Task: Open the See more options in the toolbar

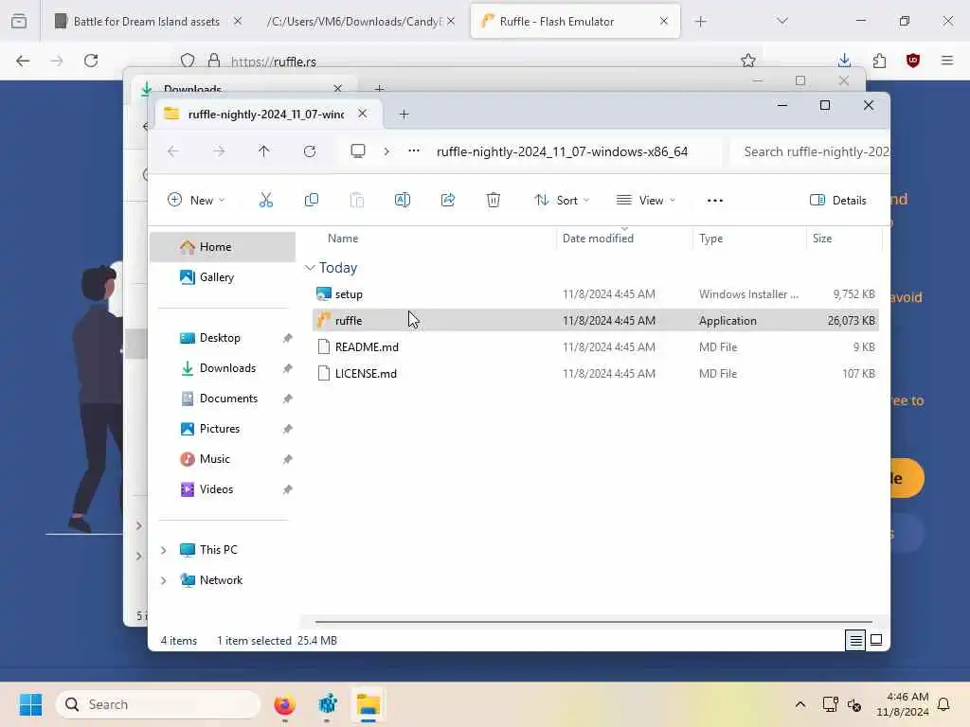Action: tap(714, 201)
